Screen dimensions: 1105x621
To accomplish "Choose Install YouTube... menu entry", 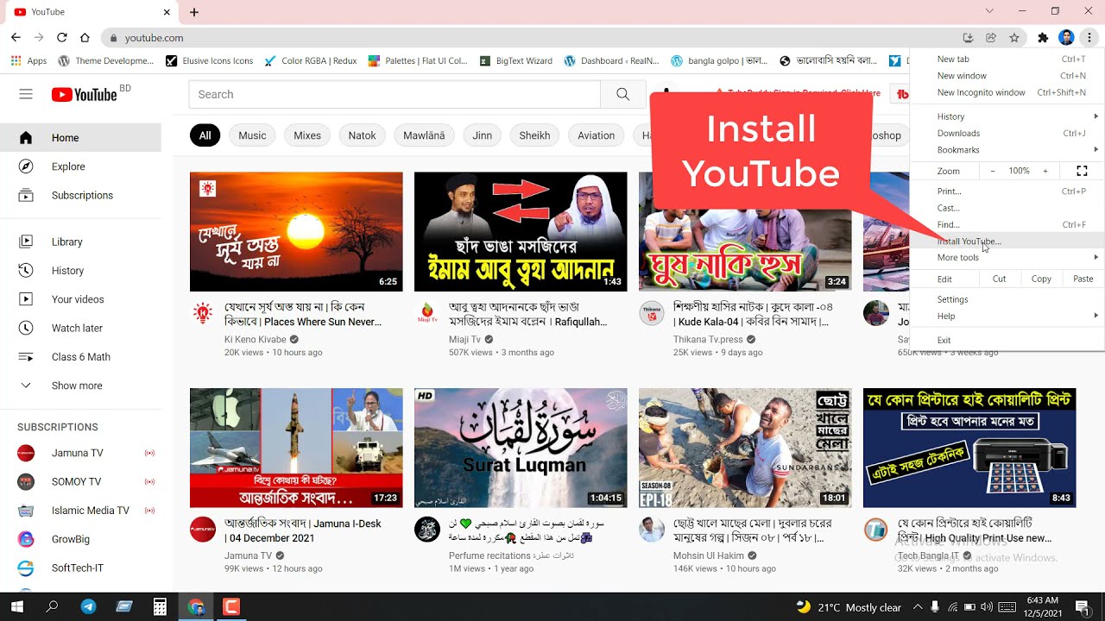I will [x=1008, y=241].
